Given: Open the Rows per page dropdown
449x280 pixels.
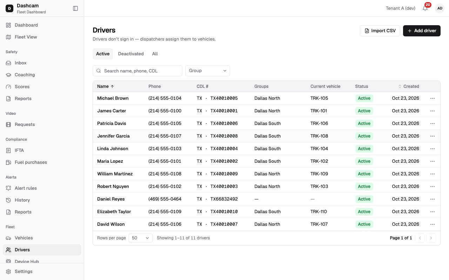Looking at the screenshot, I should (x=141, y=238).
